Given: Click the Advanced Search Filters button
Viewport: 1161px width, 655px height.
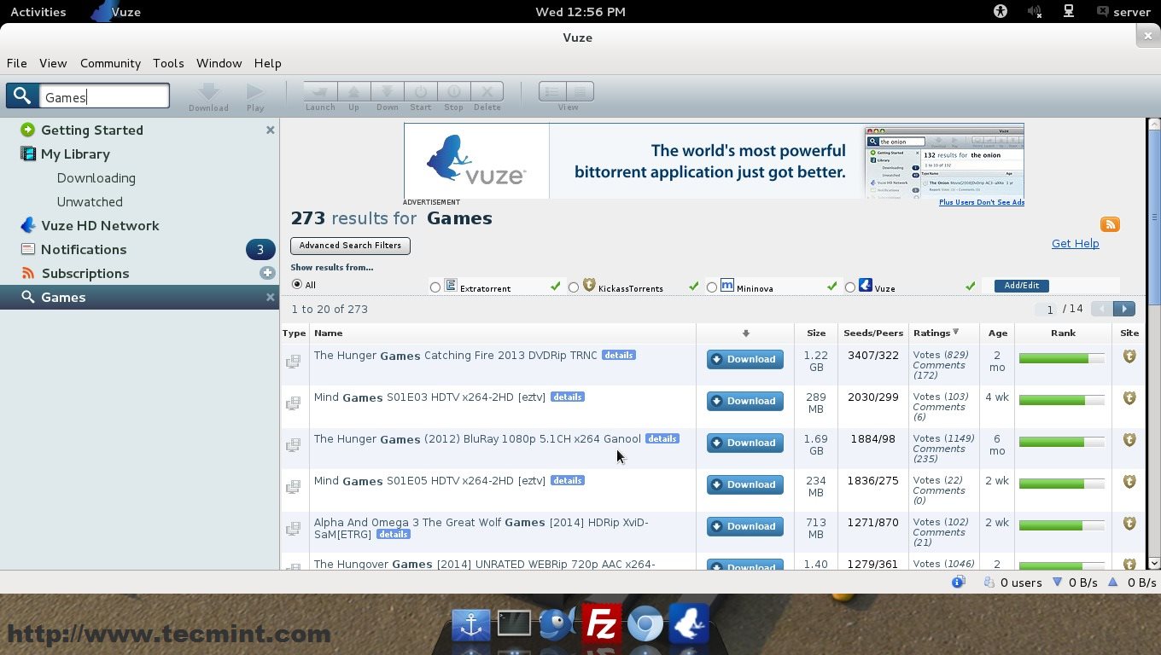Looking at the screenshot, I should coord(350,246).
